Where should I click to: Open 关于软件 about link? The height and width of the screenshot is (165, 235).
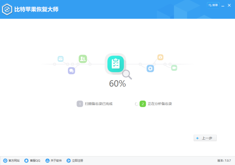point(54,160)
